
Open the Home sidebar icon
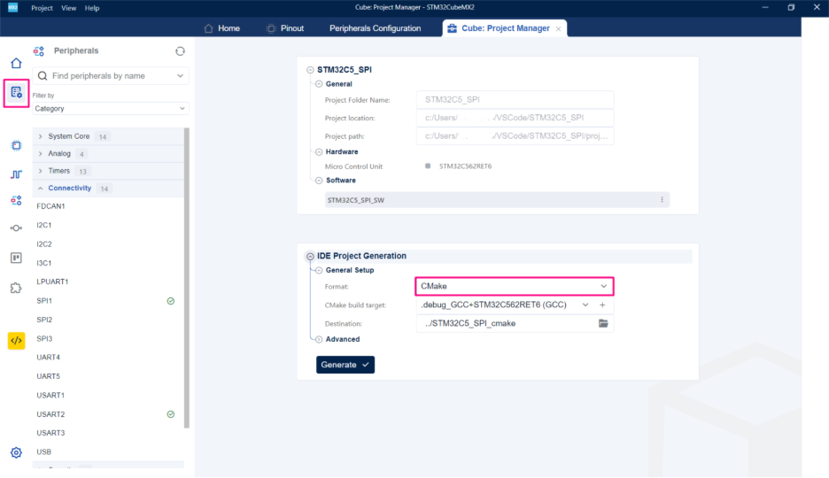pyautogui.click(x=17, y=64)
